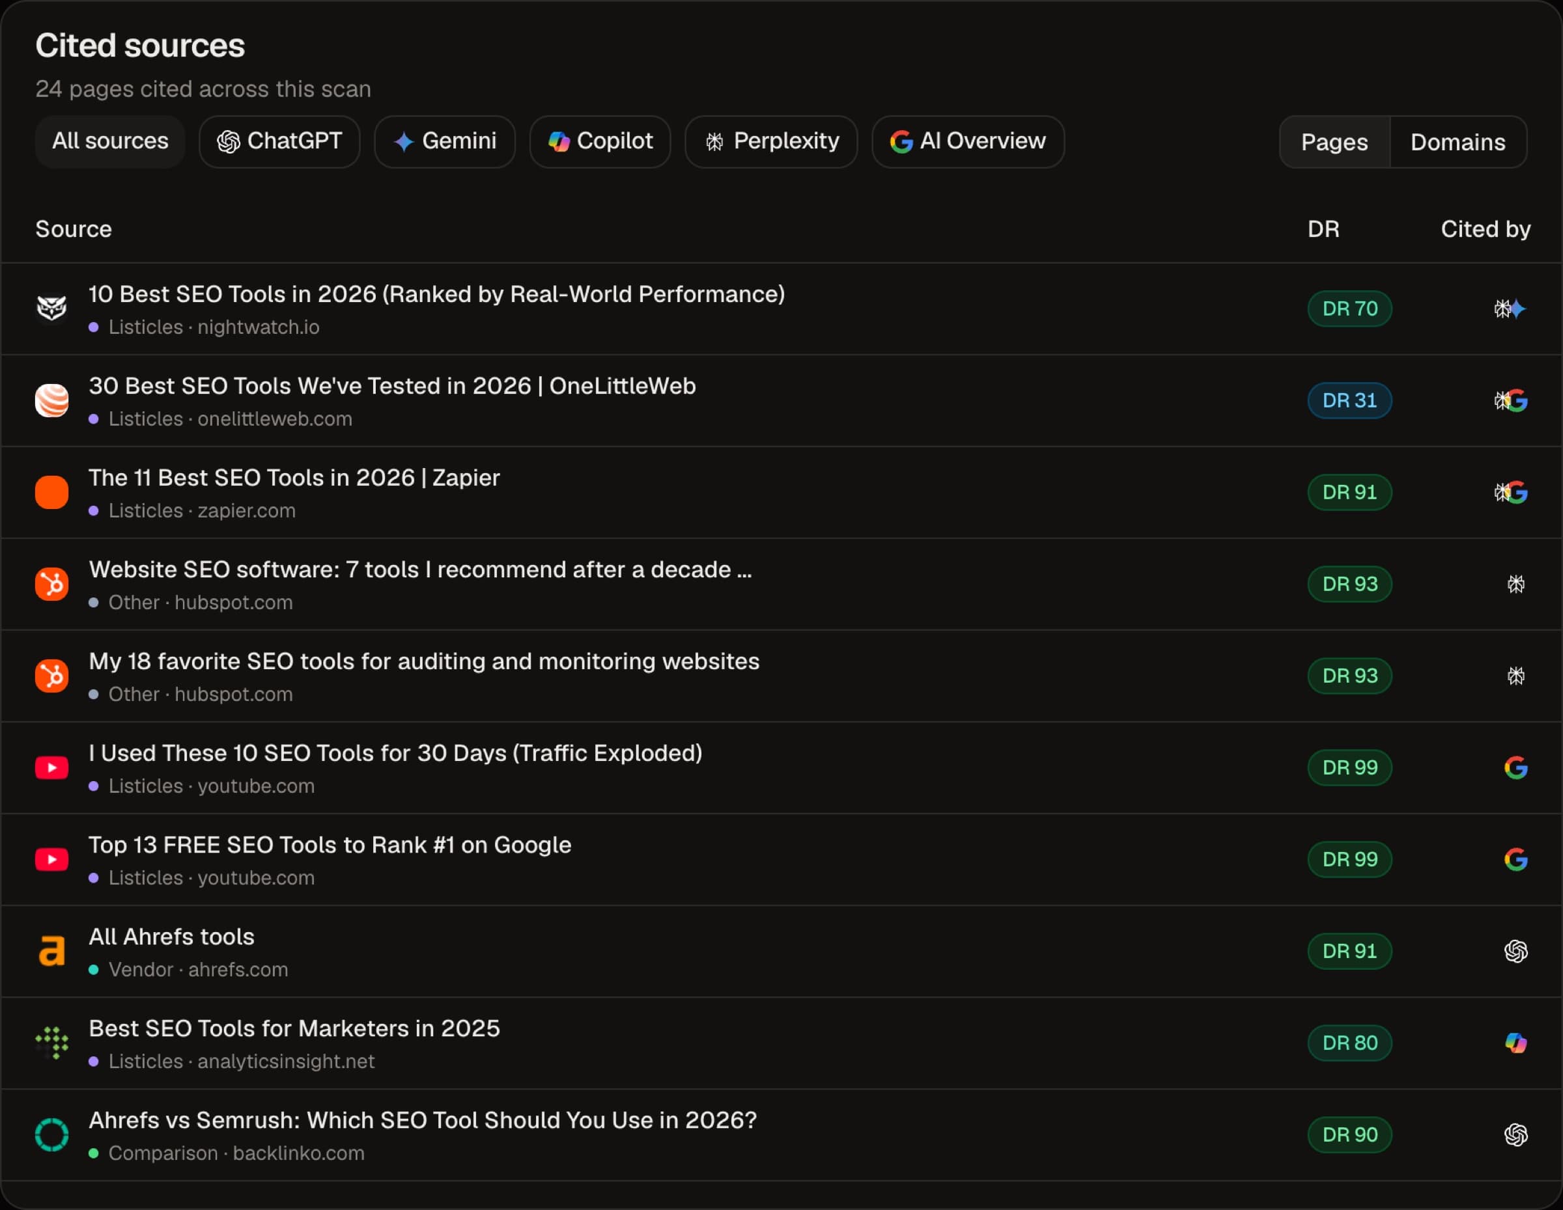The width and height of the screenshot is (1563, 1210).
Task: Click the Backlinko green ring favicon
Action: pyautogui.click(x=51, y=1134)
